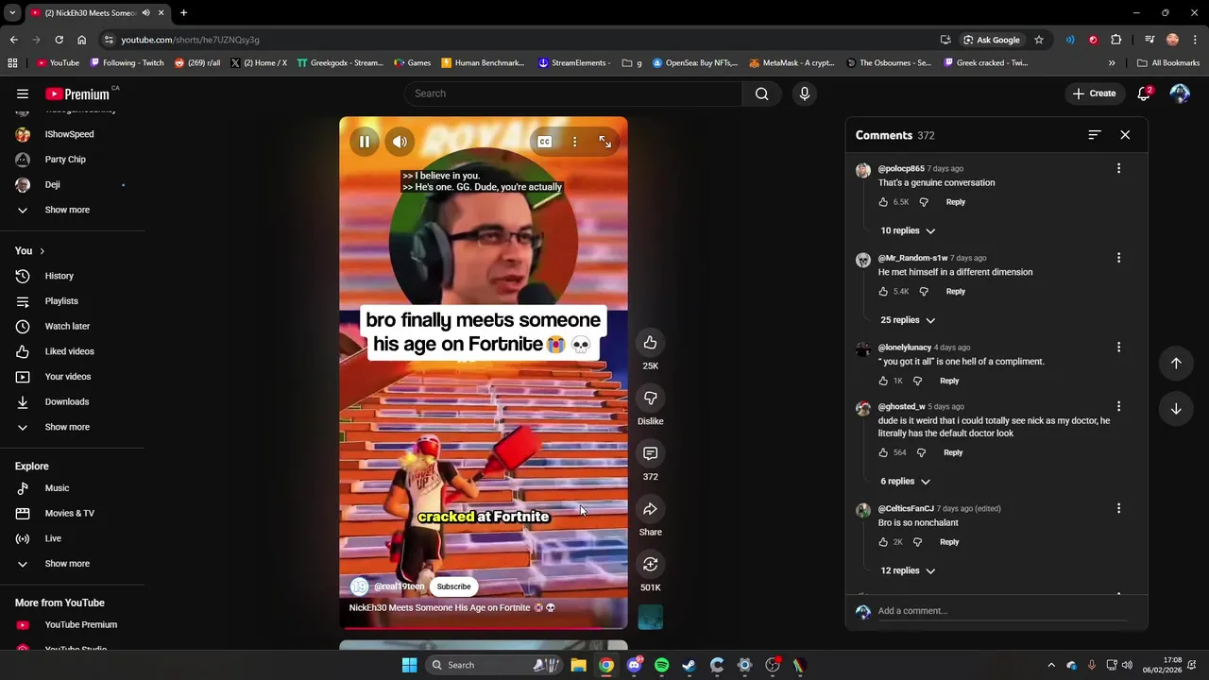Screen dimensions: 1209x680
Task: Open the account avatar menu
Action: 1180,93
